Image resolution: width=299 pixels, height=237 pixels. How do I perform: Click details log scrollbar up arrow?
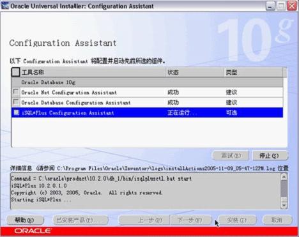284,177
